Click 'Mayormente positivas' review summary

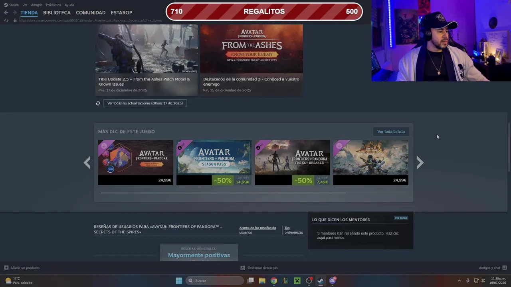[199, 255]
